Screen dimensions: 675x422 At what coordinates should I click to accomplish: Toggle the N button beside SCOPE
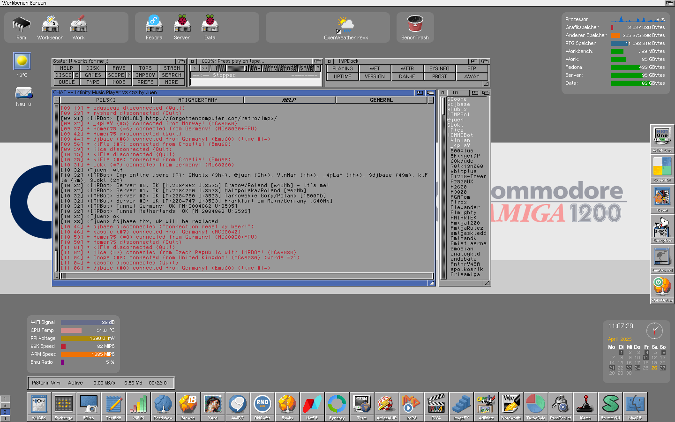[x=129, y=75]
